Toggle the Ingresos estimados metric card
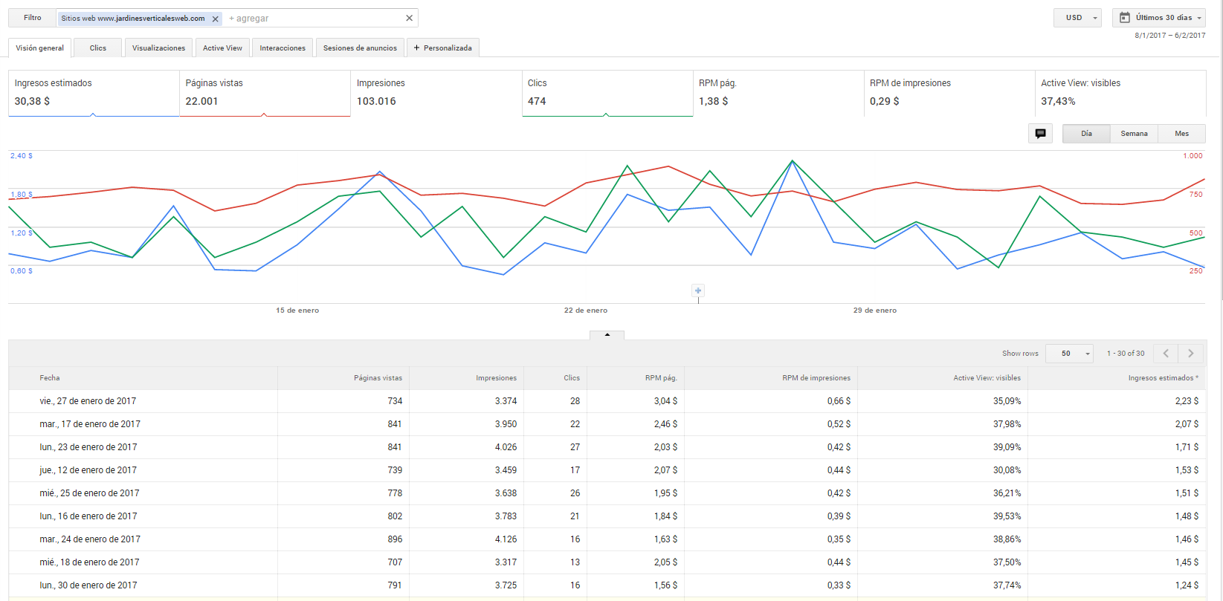This screenshot has width=1223, height=601. (94, 93)
